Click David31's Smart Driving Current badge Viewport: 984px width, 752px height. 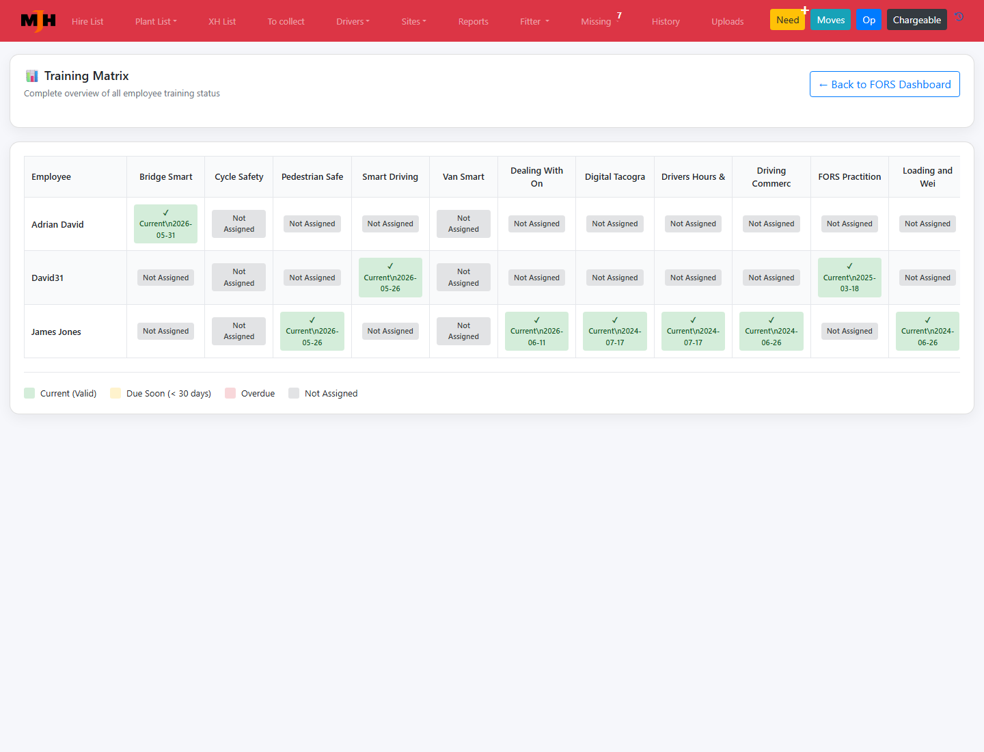click(390, 278)
